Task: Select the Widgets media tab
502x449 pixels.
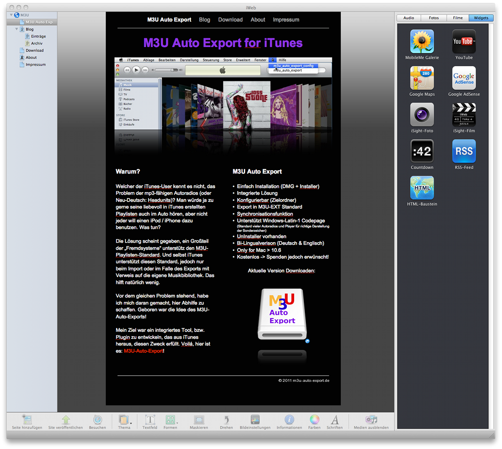Action: (481, 18)
